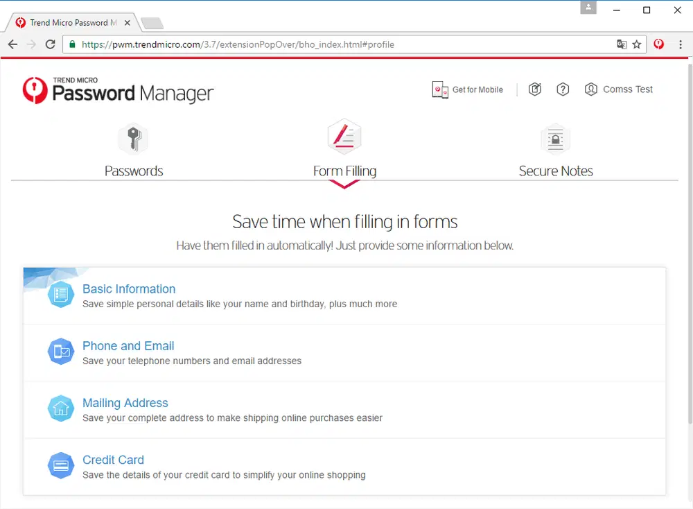Open the Mailing Address link
693x509 pixels.
(x=125, y=403)
